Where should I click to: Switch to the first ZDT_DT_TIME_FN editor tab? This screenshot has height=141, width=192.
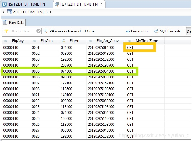coord(26,4)
